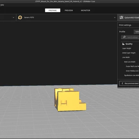Switch to the PREPARE stage tab
The height and width of the screenshot is (139, 139).
52,10
